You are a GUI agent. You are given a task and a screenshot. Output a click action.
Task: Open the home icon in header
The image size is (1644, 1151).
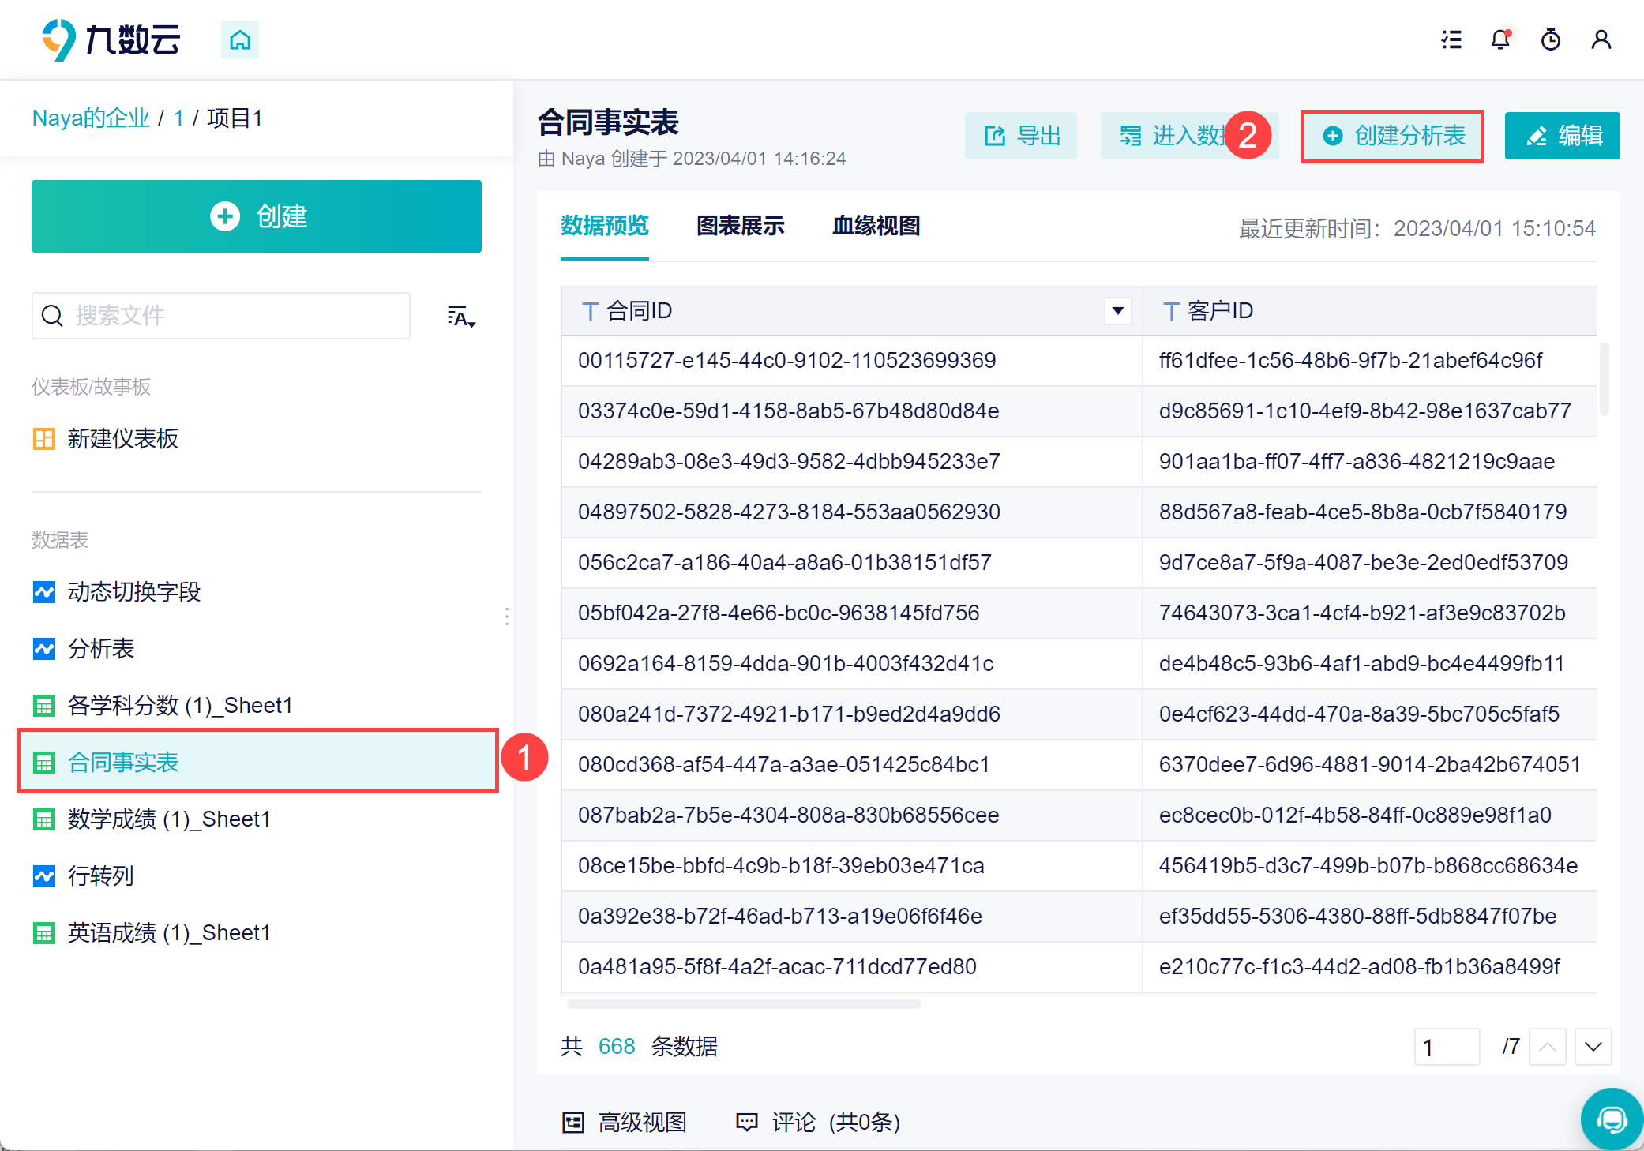click(240, 39)
